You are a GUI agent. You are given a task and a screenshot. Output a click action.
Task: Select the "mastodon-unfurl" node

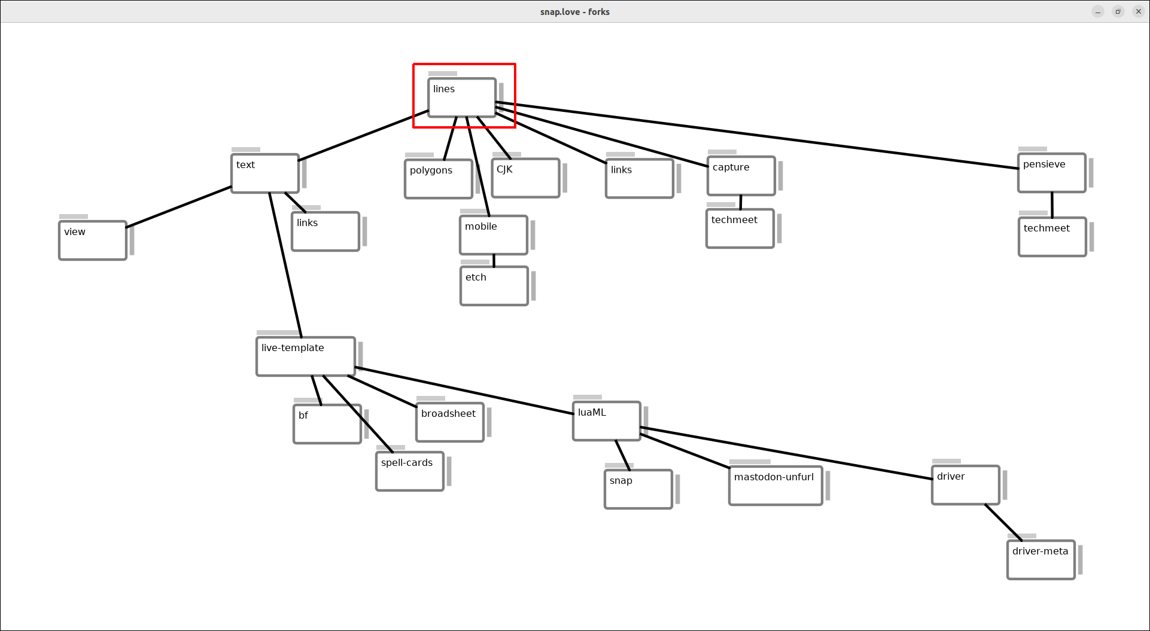click(x=775, y=486)
